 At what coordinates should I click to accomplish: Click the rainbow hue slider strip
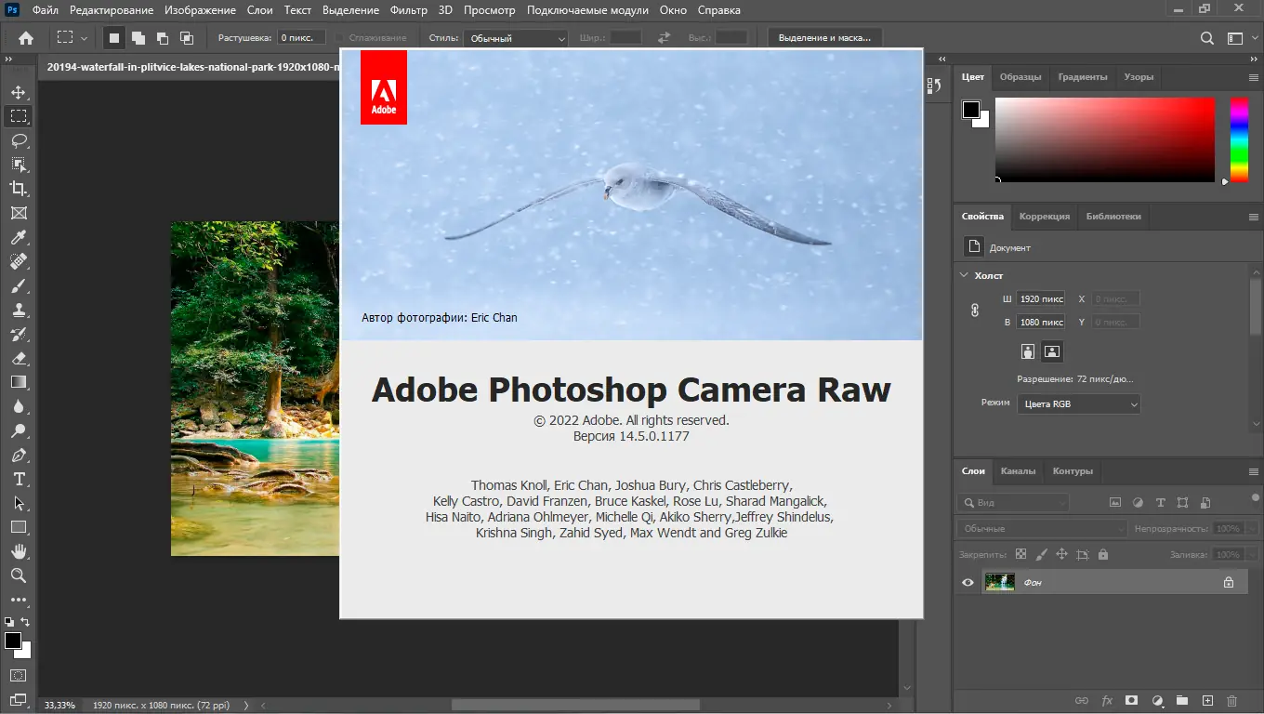(x=1239, y=139)
